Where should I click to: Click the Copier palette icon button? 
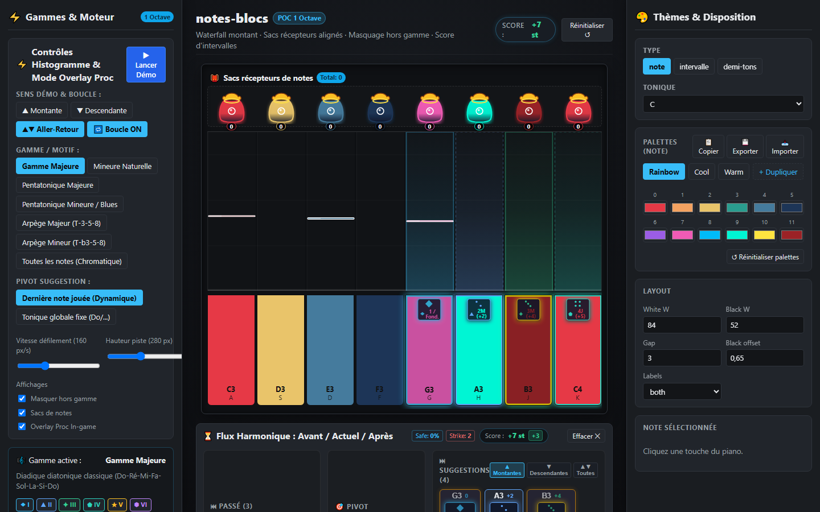tap(708, 146)
